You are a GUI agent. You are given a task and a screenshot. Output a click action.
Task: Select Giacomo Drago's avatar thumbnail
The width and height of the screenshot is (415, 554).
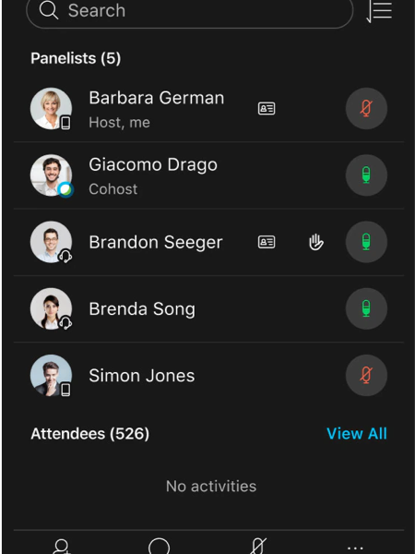point(52,175)
